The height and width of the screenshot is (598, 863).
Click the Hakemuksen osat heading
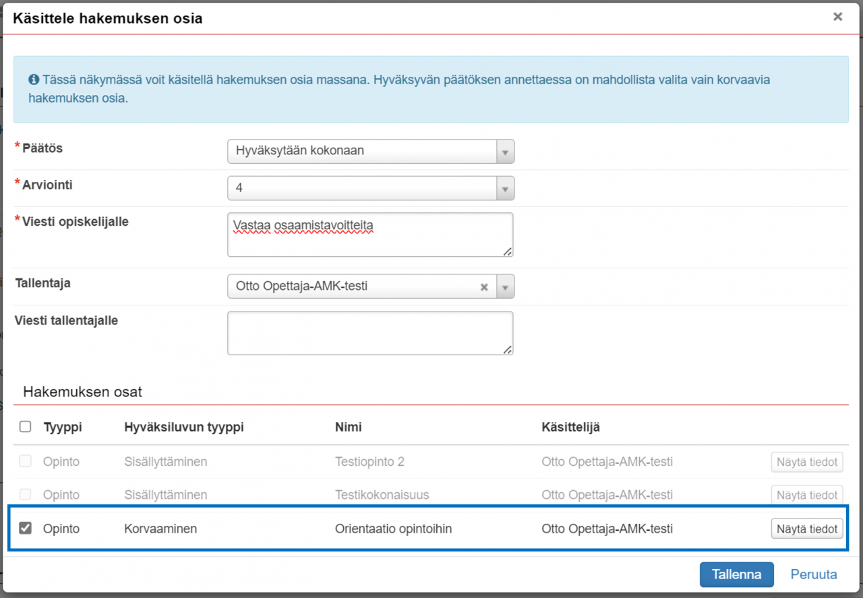82,392
